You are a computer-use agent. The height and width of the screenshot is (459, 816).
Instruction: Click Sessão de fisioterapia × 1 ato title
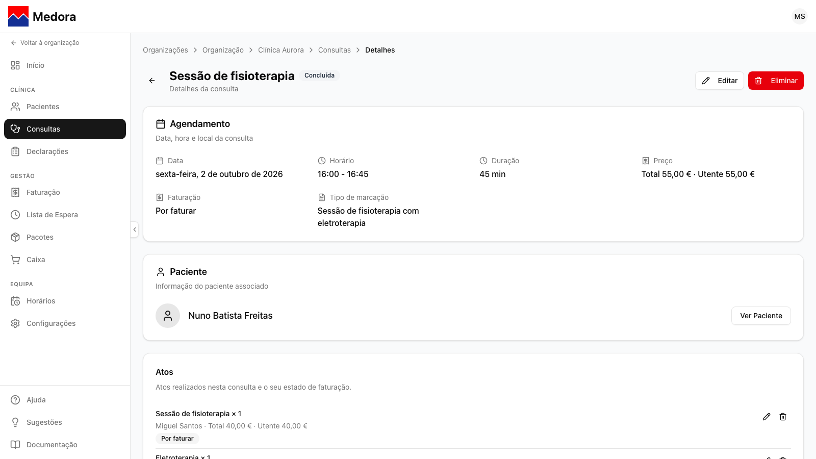pos(198,414)
